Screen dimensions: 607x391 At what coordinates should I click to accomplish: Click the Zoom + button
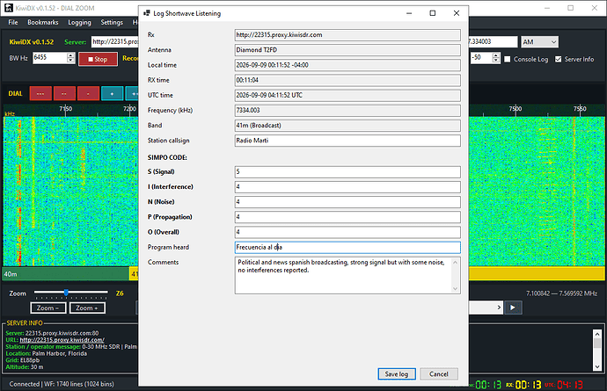click(x=87, y=308)
